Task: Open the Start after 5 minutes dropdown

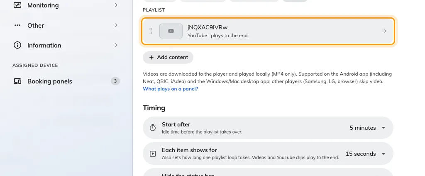Action: [268, 128]
